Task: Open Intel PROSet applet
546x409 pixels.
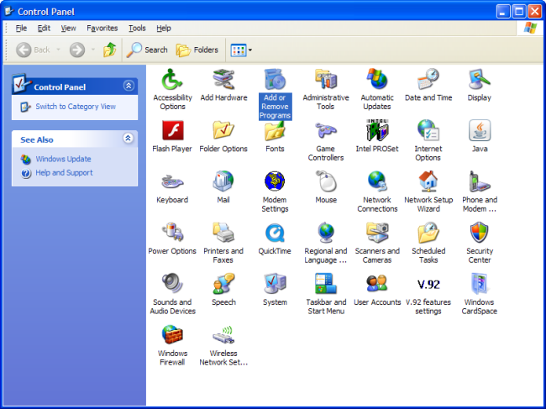Action: (x=377, y=136)
